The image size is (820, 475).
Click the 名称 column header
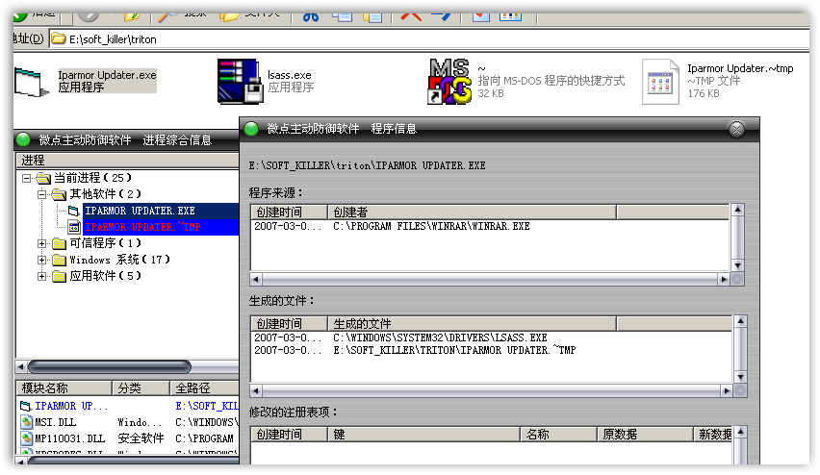pos(558,435)
